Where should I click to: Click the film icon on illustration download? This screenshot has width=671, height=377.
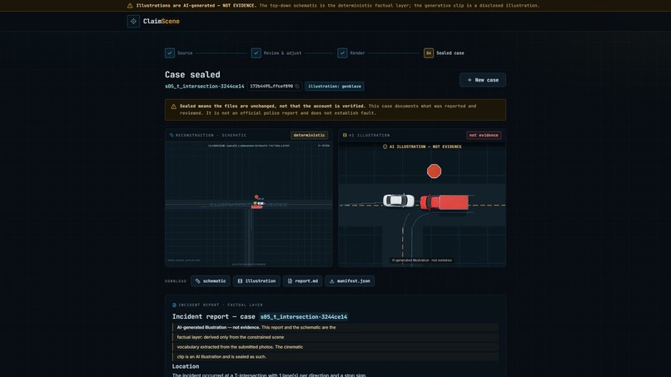coord(240,281)
